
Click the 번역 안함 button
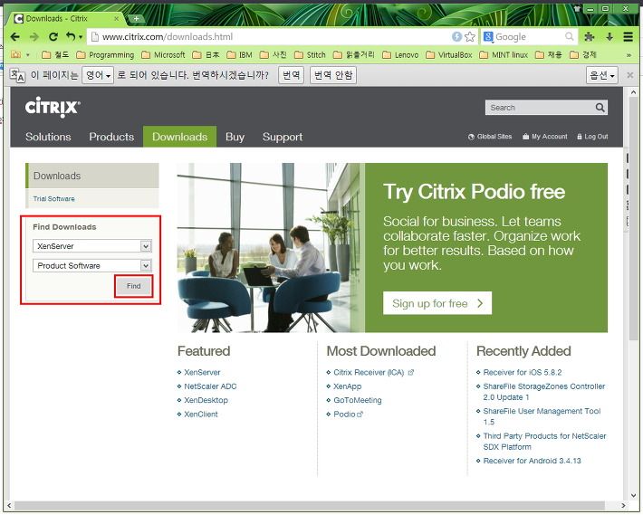[333, 75]
